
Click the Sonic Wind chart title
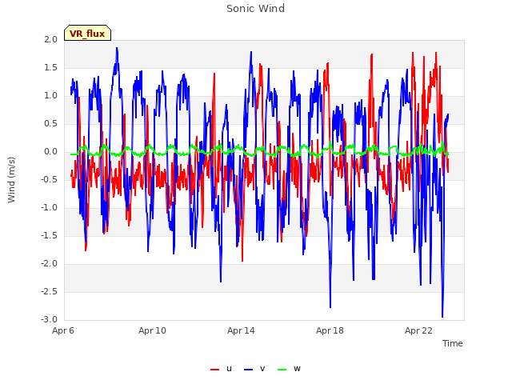point(256,9)
